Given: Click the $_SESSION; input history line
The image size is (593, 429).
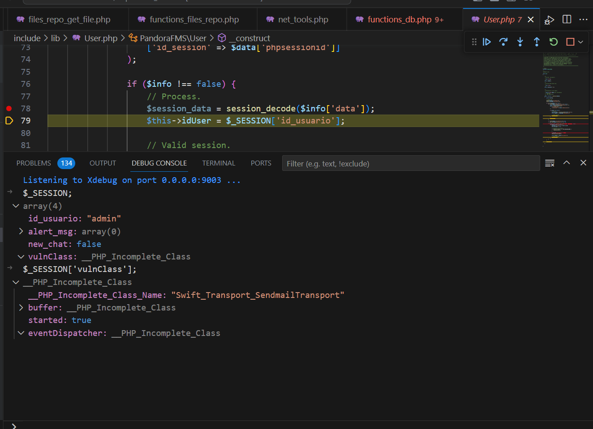Looking at the screenshot, I should pyautogui.click(x=47, y=193).
